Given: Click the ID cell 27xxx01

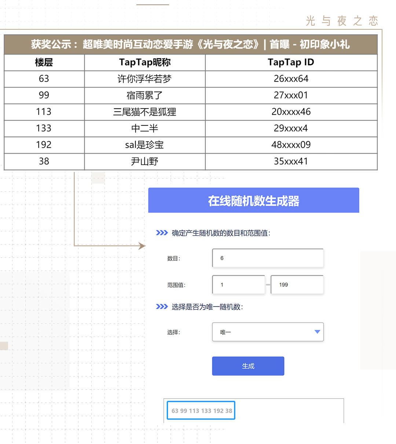Looking at the screenshot, I should (291, 95).
